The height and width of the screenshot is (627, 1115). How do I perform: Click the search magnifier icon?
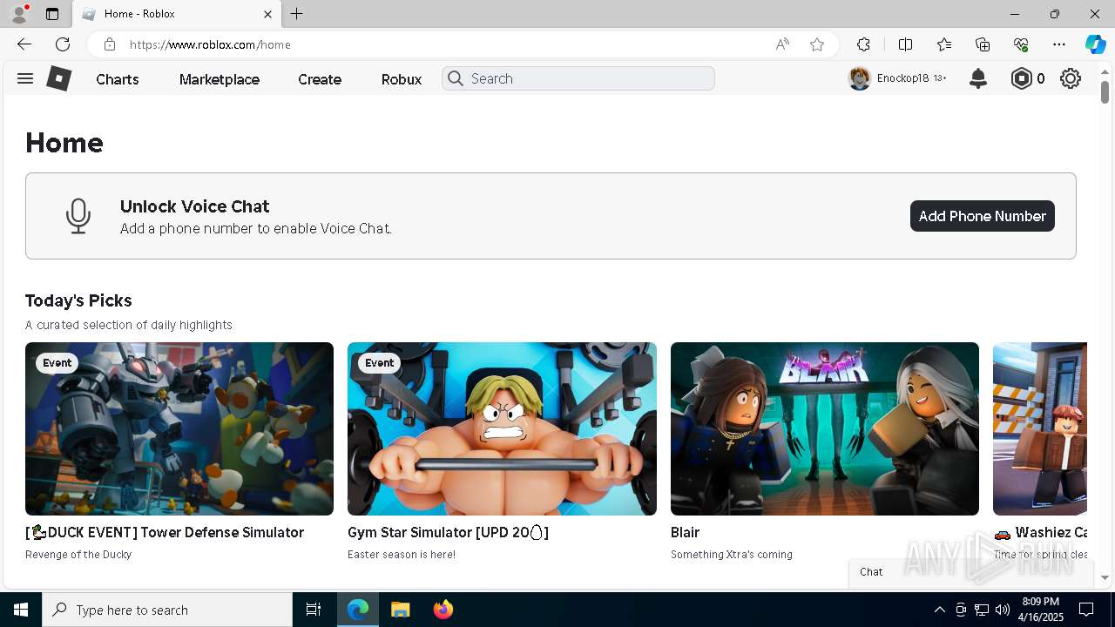pyautogui.click(x=455, y=78)
